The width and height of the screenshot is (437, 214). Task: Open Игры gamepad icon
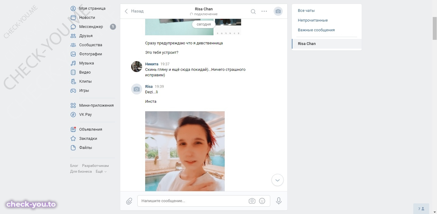point(73,91)
